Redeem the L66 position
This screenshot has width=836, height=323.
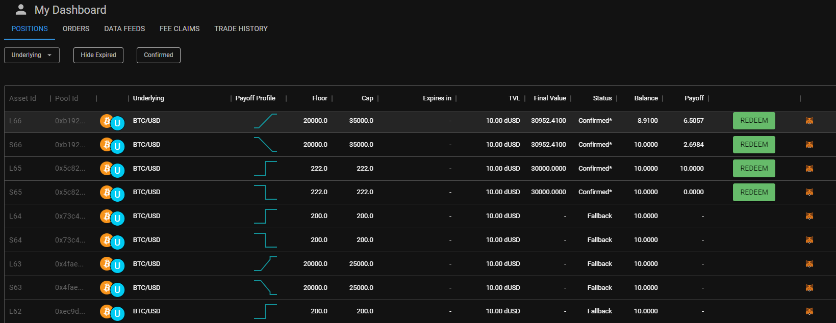pos(753,121)
